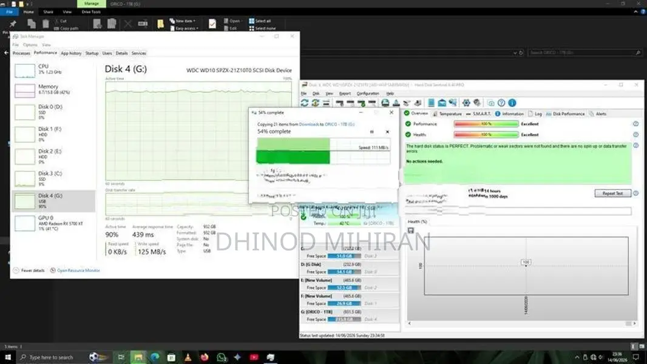Click the Refresh icon in Hard Disk Sentinel toolbar

(305, 103)
